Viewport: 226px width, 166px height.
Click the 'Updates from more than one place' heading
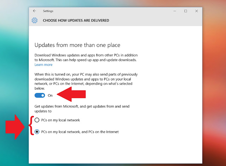pos(77,45)
